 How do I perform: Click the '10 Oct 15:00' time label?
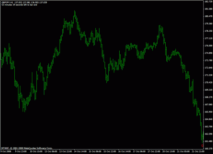click(36, 151)
